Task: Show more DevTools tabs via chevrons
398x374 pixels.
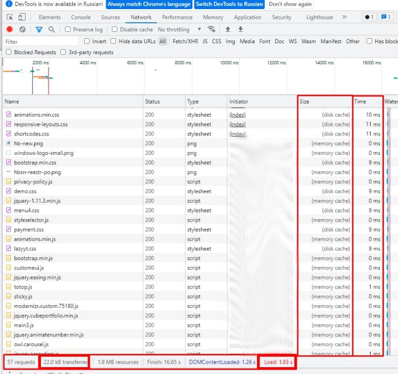Action: 344,17
